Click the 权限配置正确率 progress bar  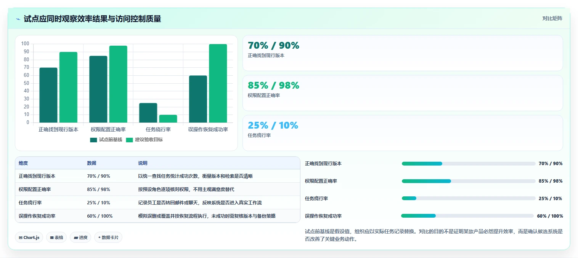pyautogui.click(x=469, y=181)
